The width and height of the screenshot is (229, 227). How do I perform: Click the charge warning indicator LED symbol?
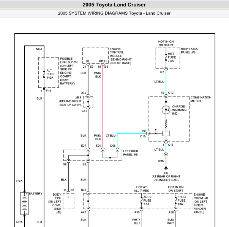coord(166,110)
